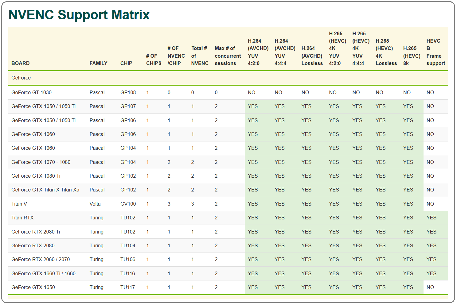Select the TU117 chip cell
This screenshot has height=305, width=457.
[x=128, y=287]
